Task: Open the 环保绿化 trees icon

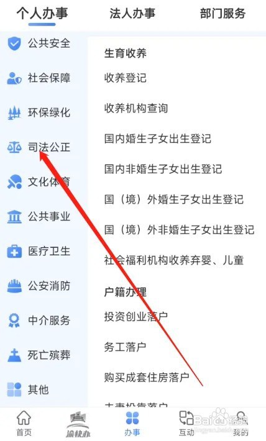Action: tap(14, 113)
